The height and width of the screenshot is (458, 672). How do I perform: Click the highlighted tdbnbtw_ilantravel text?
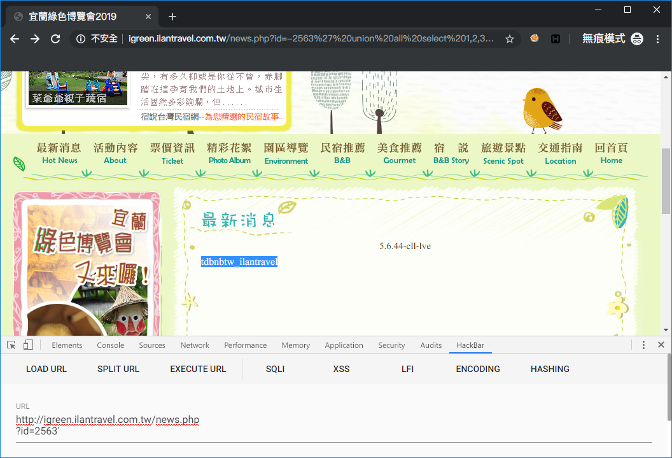pyautogui.click(x=239, y=262)
